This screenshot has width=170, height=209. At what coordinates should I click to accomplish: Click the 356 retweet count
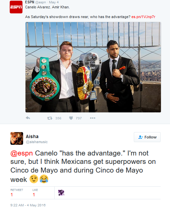tap(58, 118)
